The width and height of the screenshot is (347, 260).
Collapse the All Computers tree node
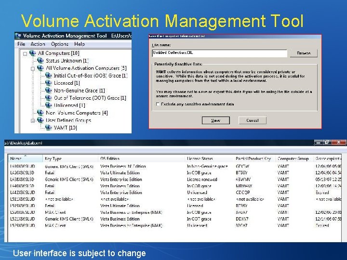click(25, 54)
